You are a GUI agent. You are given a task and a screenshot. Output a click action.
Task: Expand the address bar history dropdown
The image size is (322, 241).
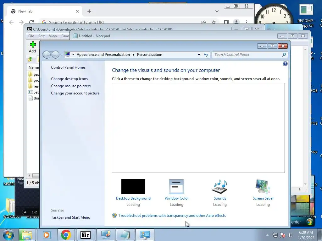199,55
